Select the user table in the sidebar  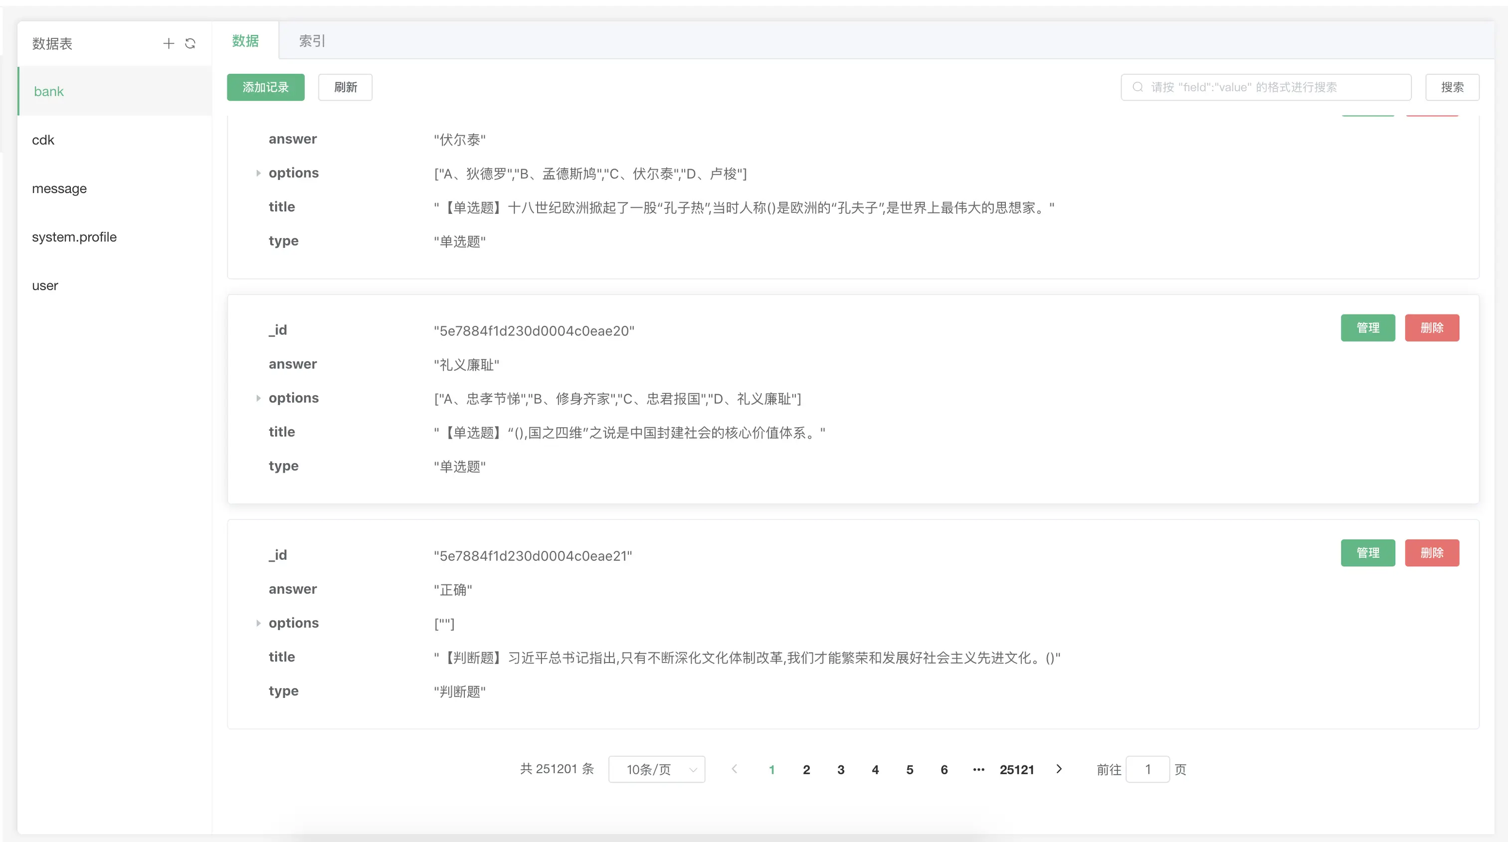click(45, 285)
